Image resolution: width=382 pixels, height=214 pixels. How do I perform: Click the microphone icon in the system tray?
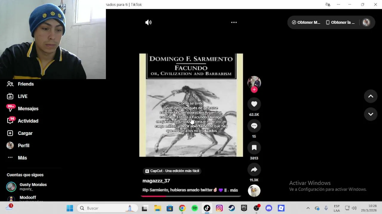click(326, 208)
